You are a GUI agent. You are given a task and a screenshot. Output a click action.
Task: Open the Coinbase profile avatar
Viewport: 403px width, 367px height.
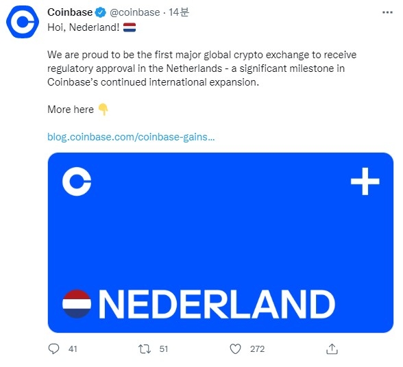tap(23, 22)
